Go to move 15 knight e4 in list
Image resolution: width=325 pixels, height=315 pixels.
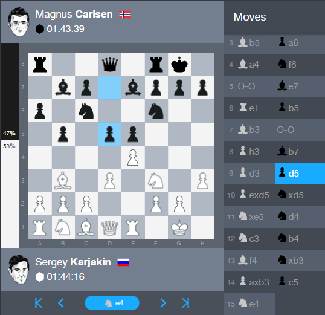point(249,304)
